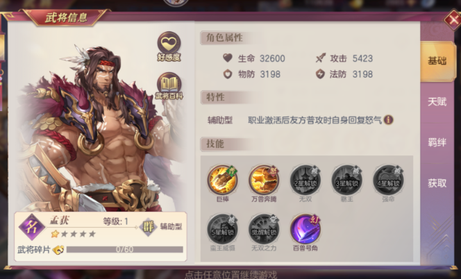Open the 好感度 heart icon

169,44
